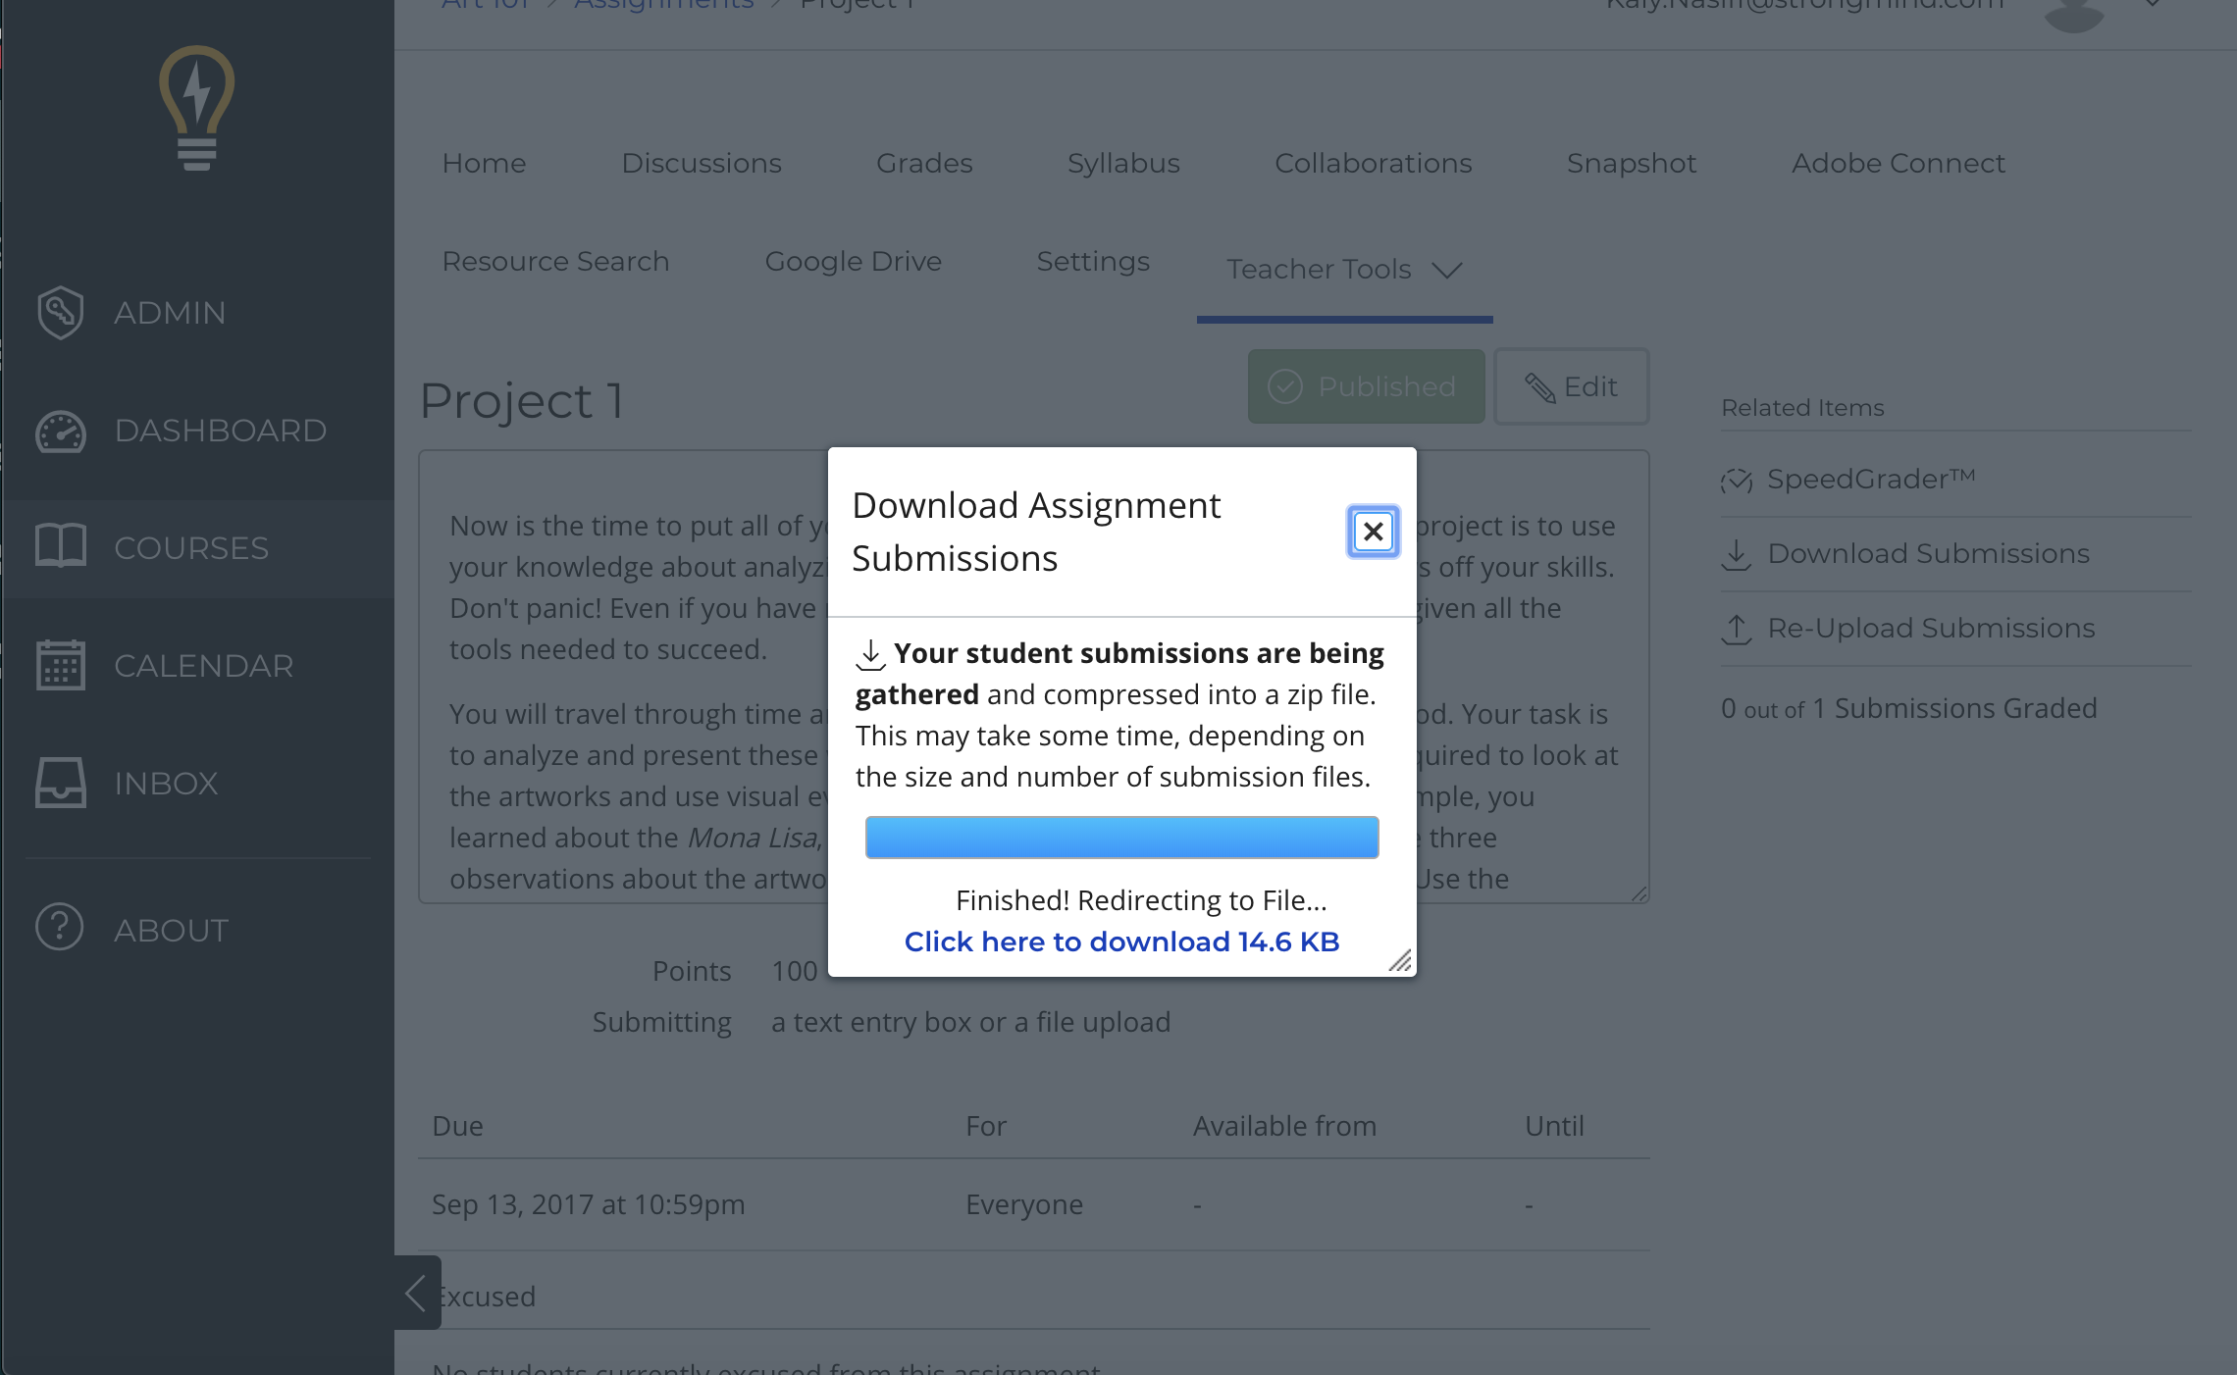Viewport: 2237px width, 1375px height.
Task: Click the Download Submissions arrow icon
Action: [1737, 555]
